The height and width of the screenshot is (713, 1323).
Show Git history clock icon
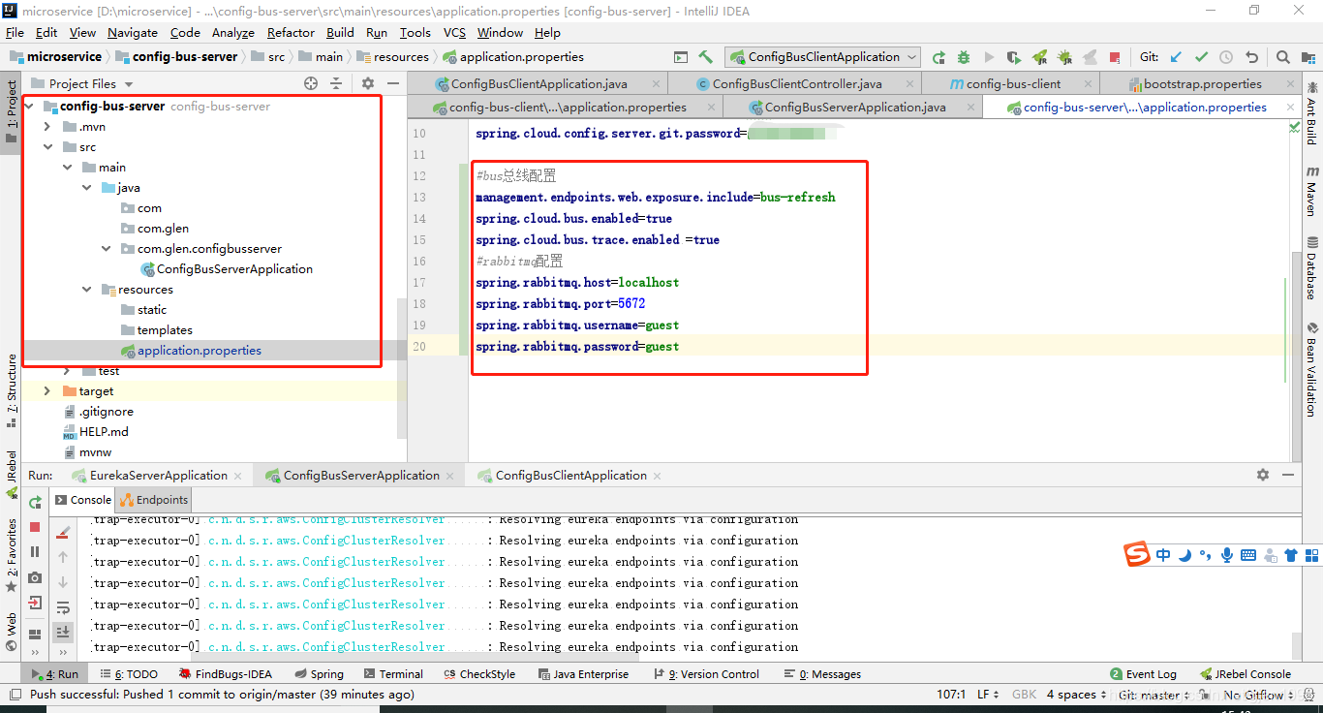pos(1226,57)
